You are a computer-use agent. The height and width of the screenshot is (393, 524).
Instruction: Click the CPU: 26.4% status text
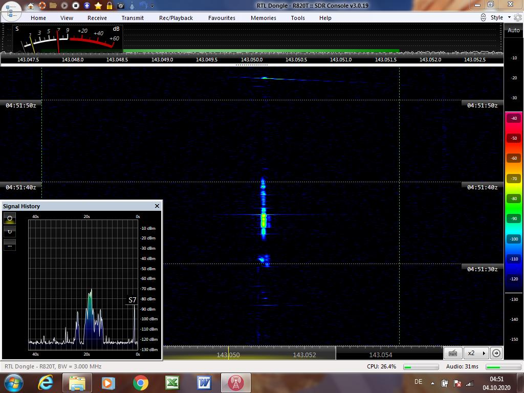click(381, 366)
